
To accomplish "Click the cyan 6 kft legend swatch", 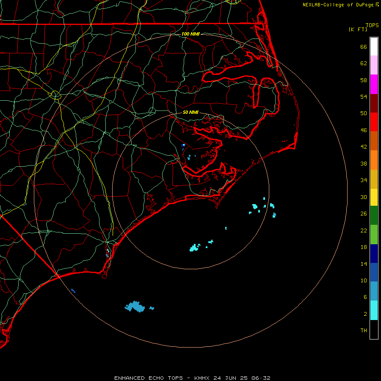I will click(374, 310).
